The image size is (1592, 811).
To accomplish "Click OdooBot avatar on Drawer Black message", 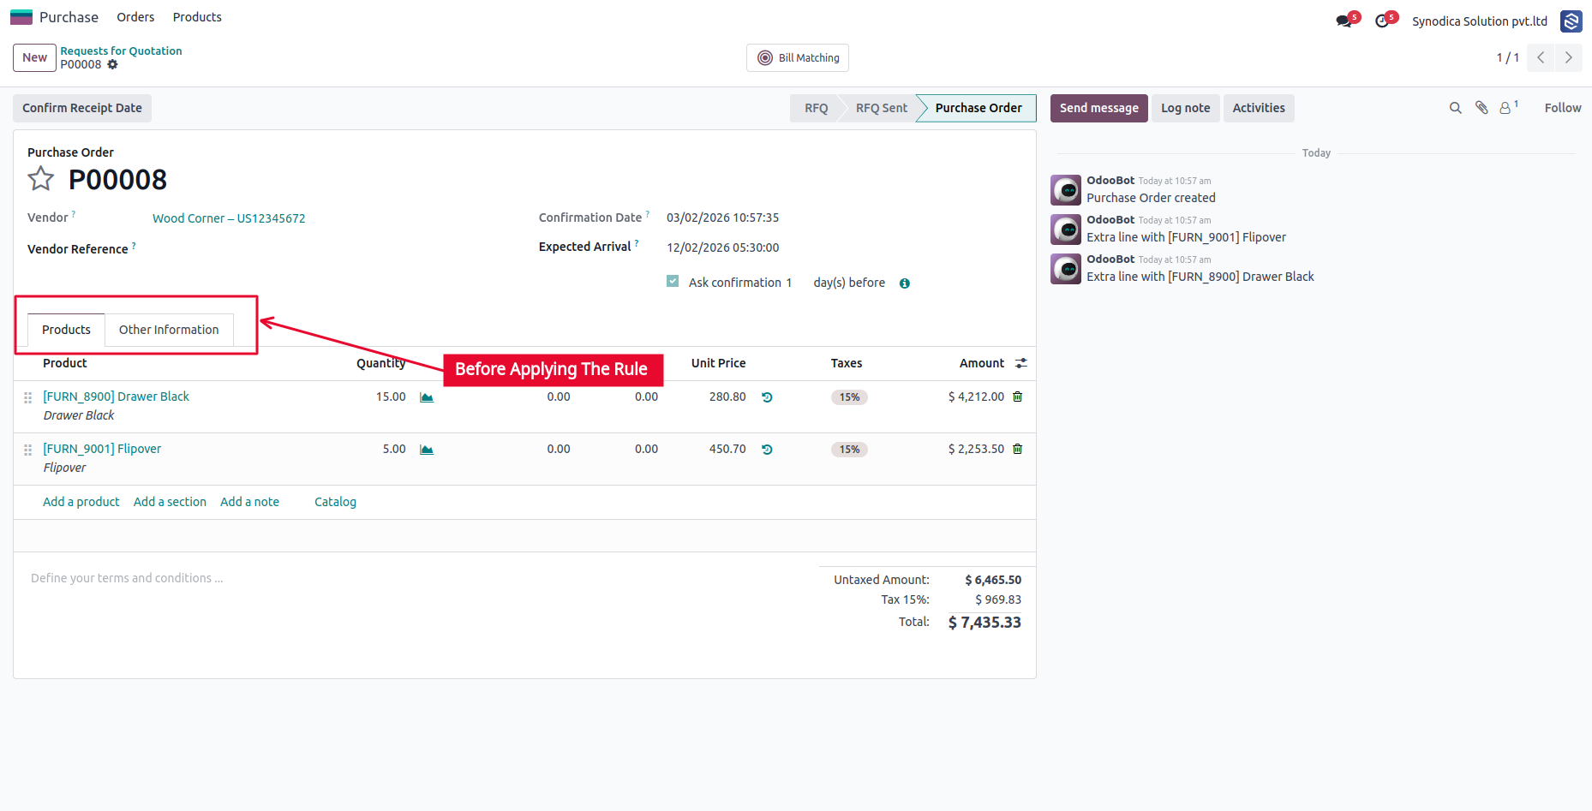I will point(1066,269).
